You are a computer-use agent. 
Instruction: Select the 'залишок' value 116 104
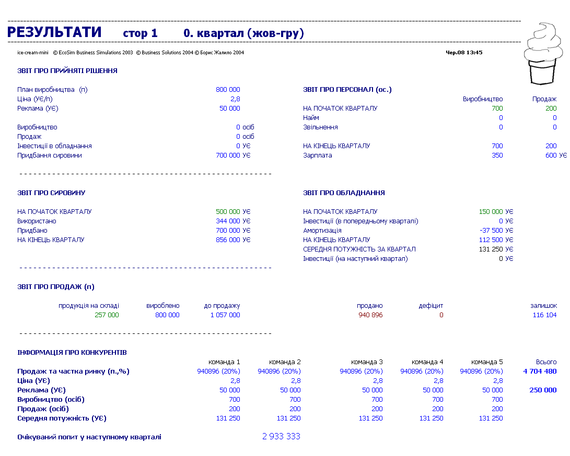click(544, 315)
